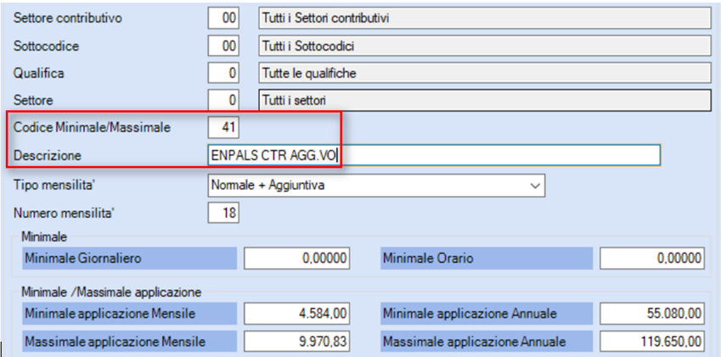This screenshot has width=721, height=357.
Task: Click the Massimale applicazione Mensile value
Action: click(x=296, y=342)
